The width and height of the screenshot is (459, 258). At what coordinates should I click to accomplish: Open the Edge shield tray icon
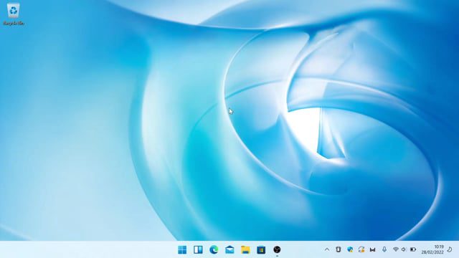(350, 249)
